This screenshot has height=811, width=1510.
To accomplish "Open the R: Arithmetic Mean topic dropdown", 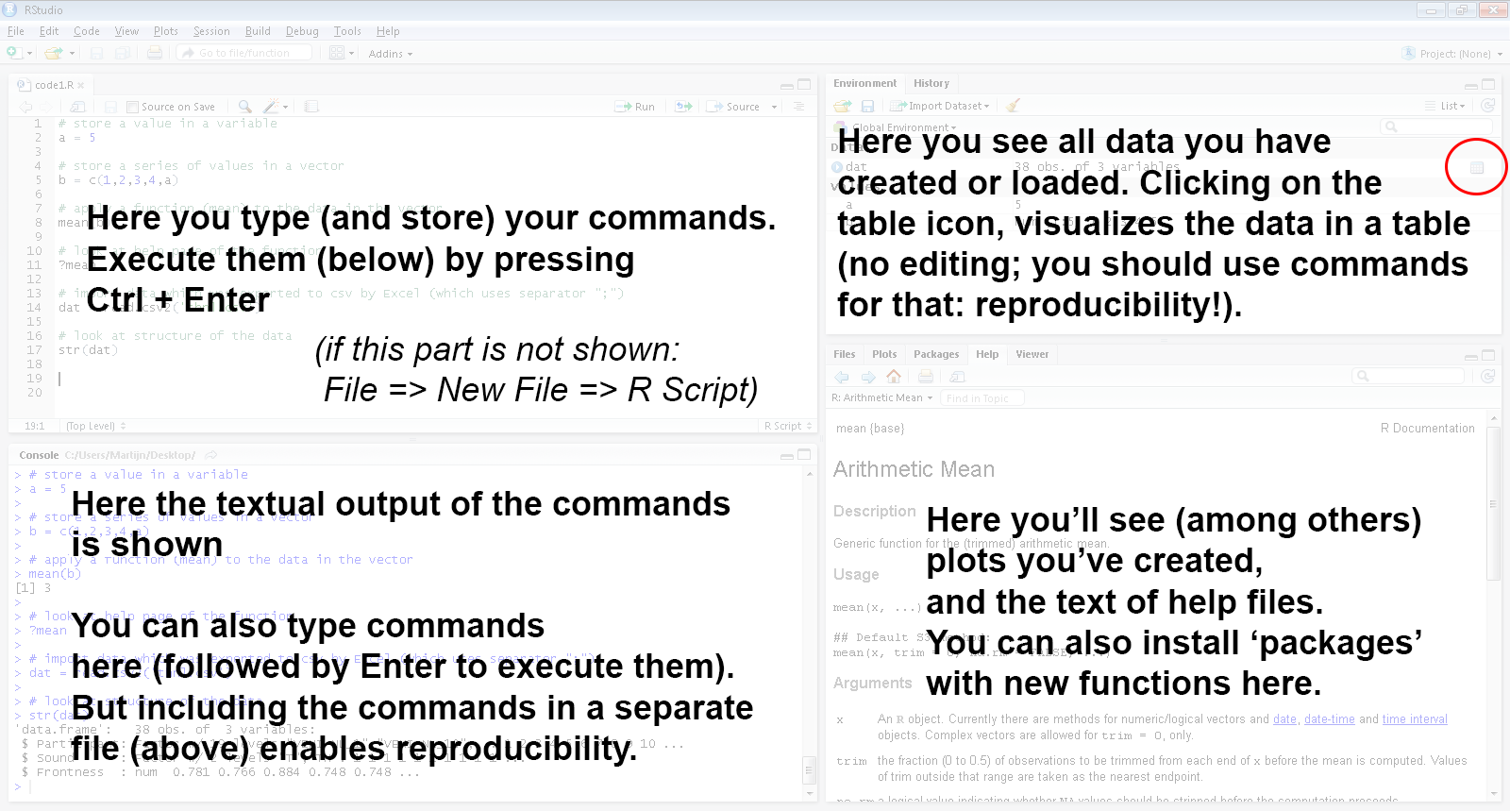I will [882, 397].
